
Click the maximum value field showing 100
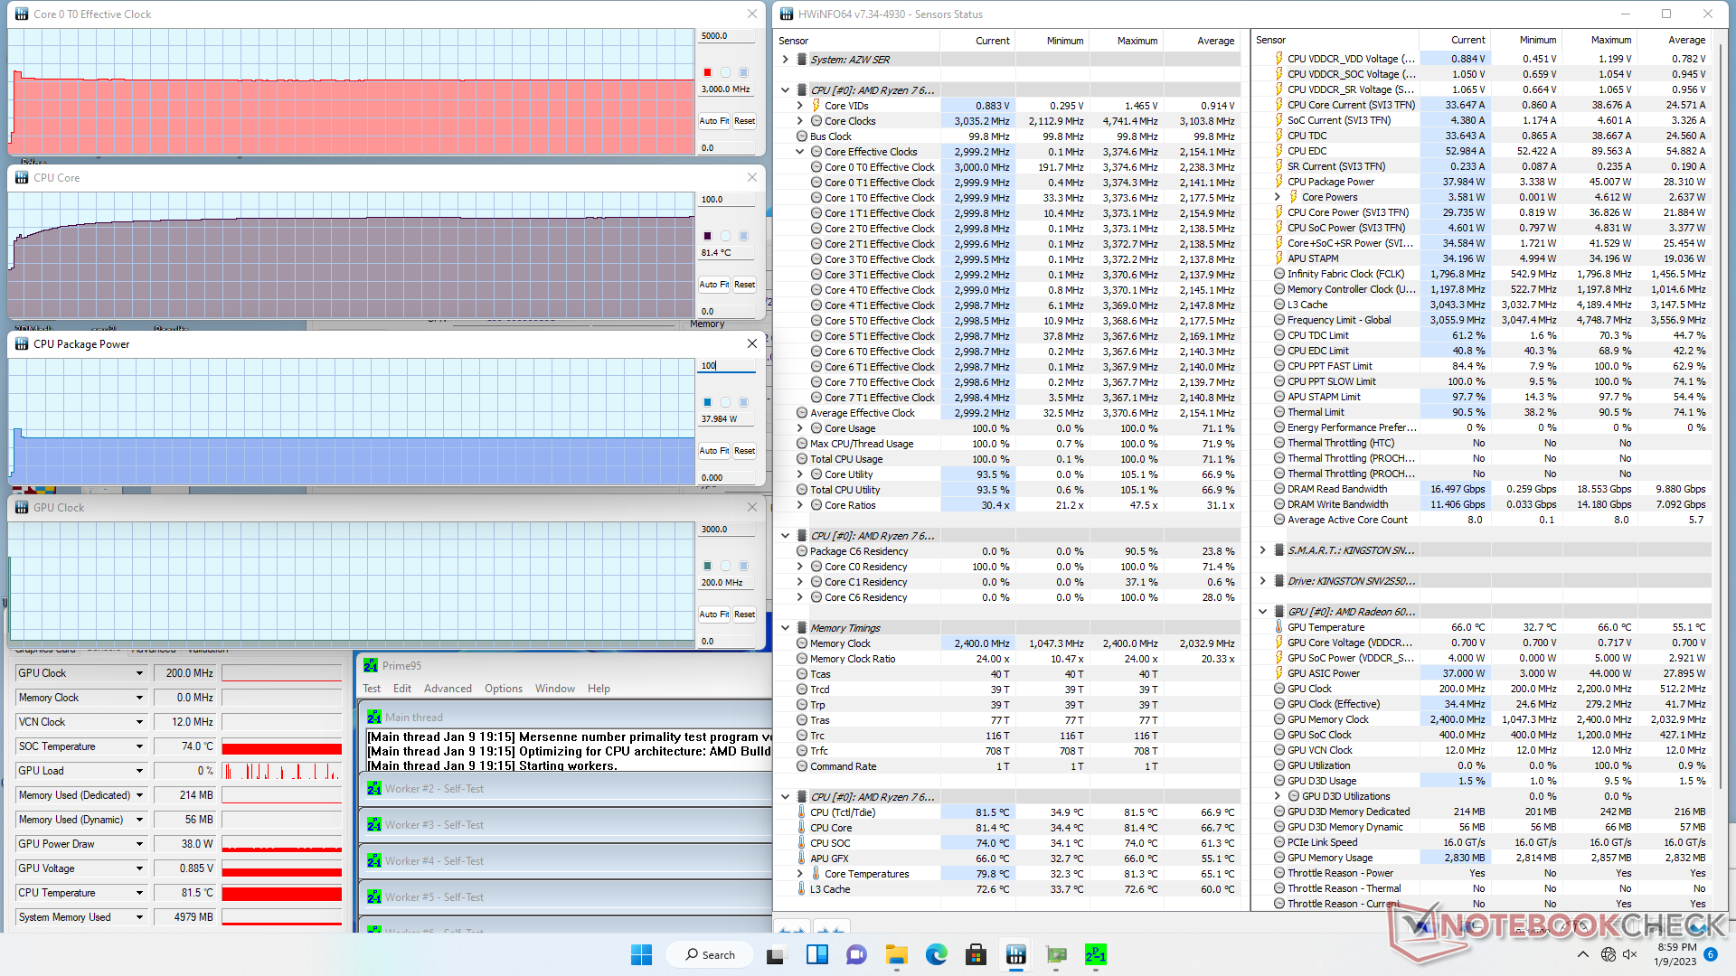[x=726, y=366]
